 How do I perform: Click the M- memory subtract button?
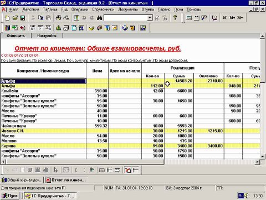click(x=240, y=18)
